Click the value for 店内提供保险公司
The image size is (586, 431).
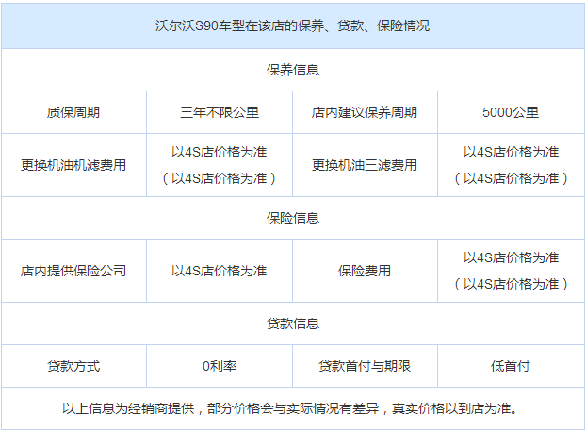pos(220,271)
